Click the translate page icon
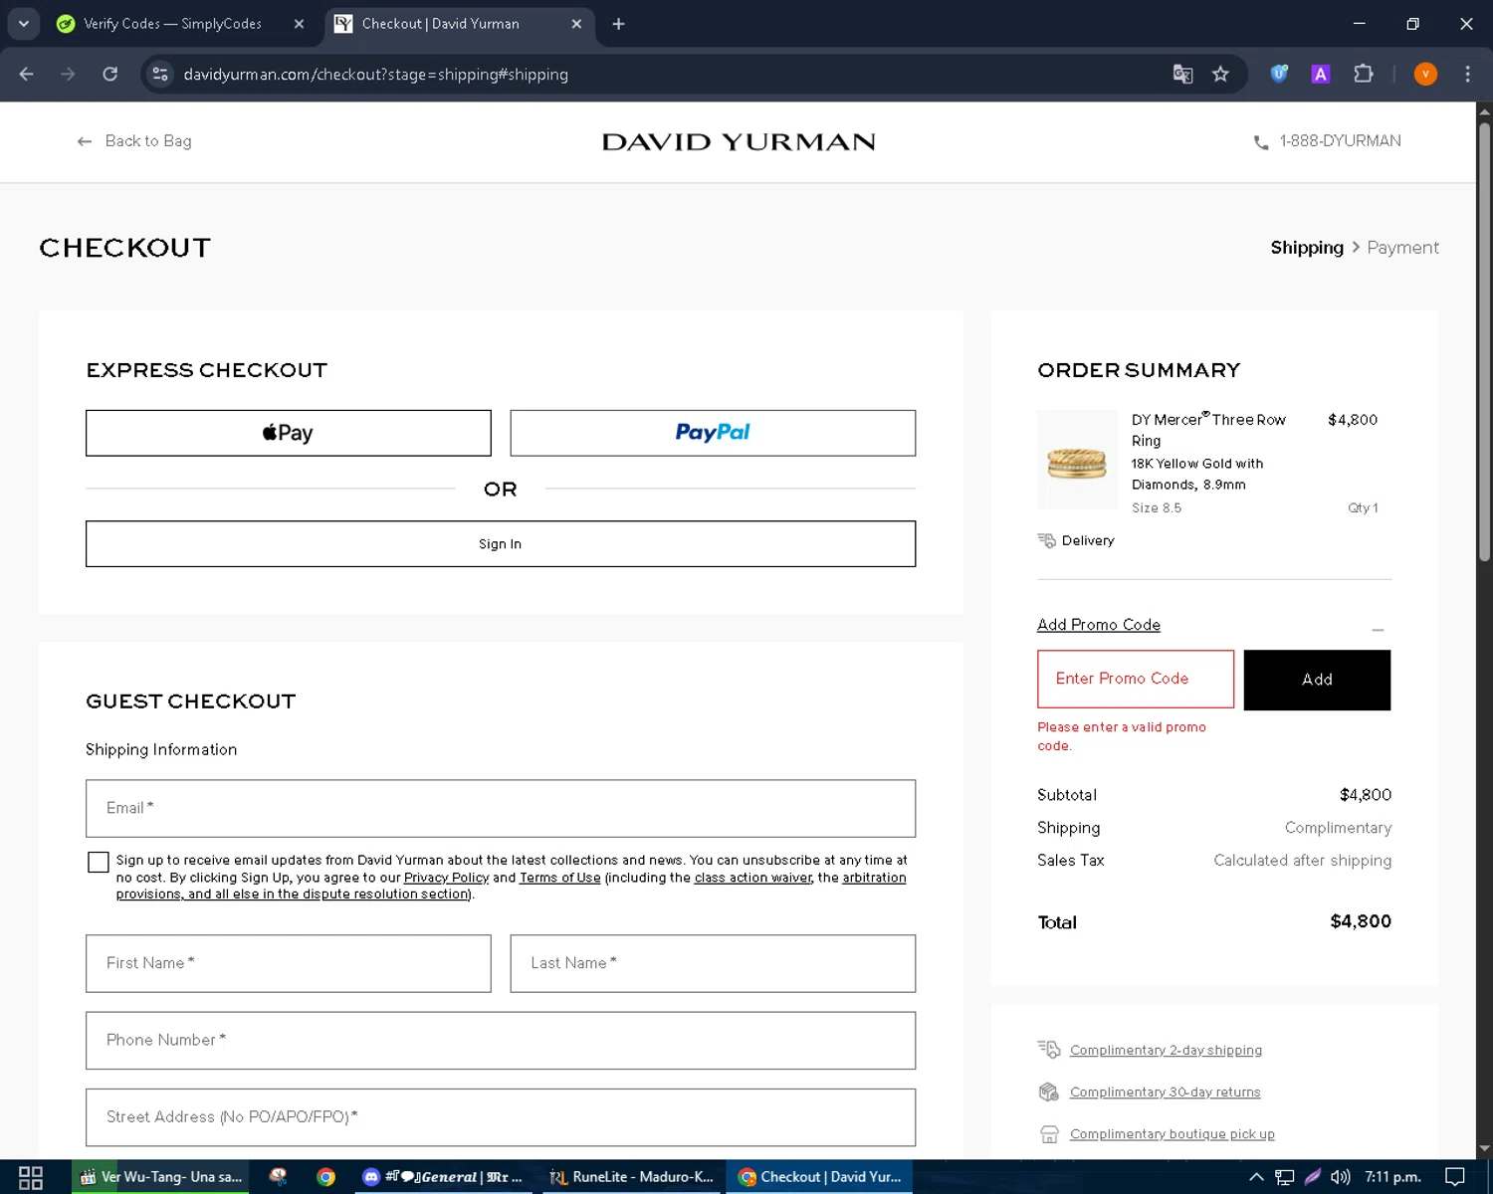 [1182, 75]
